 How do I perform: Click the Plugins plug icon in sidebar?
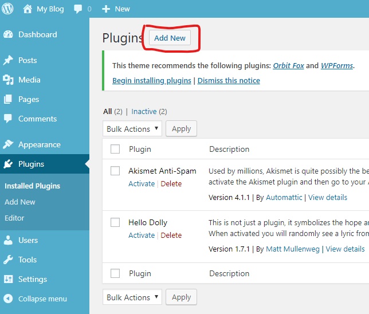pyautogui.click(x=8, y=164)
